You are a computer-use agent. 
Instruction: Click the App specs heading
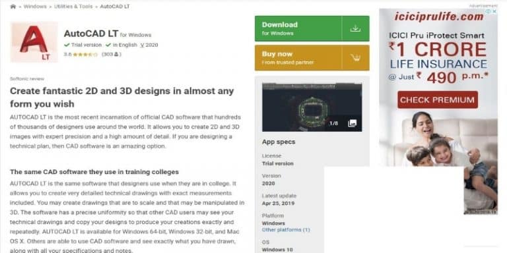click(x=279, y=142)
